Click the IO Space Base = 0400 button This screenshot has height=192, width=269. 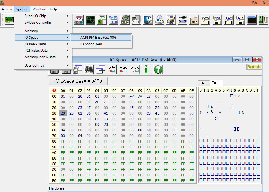[78, 81]
